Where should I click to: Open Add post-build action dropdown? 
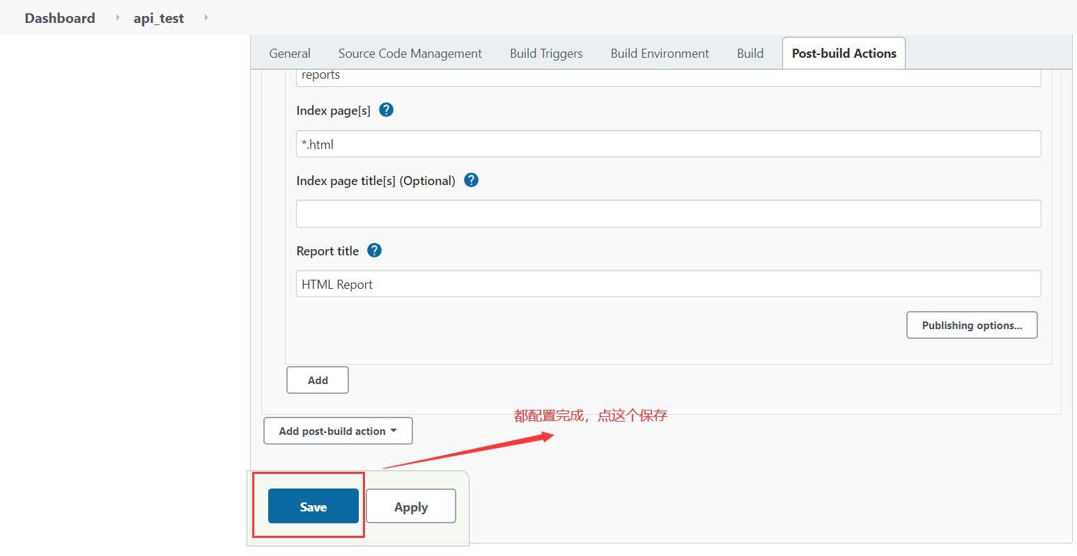[338, 431]
